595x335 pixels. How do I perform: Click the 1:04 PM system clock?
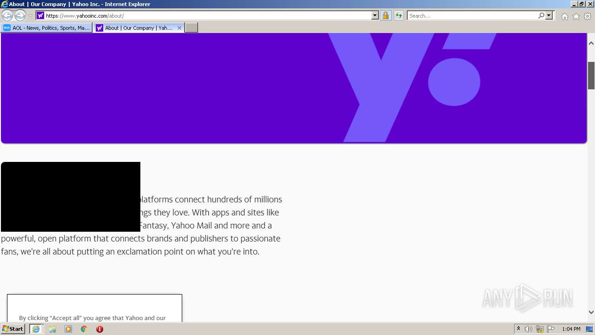tap(571, 329)
